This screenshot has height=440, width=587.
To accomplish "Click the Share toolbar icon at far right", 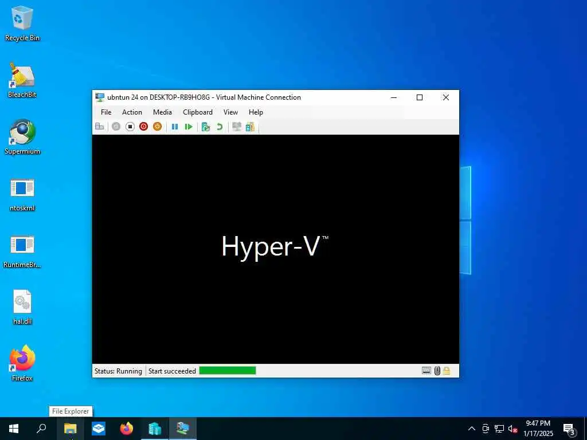I will tap(250, 127).
